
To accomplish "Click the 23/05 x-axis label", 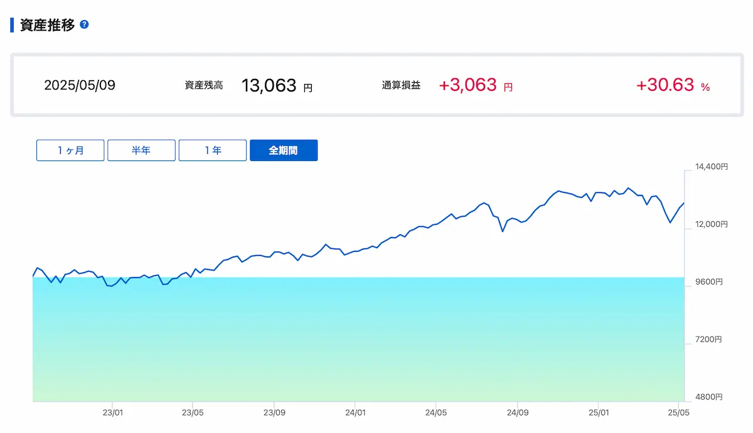I will [192, 413].
